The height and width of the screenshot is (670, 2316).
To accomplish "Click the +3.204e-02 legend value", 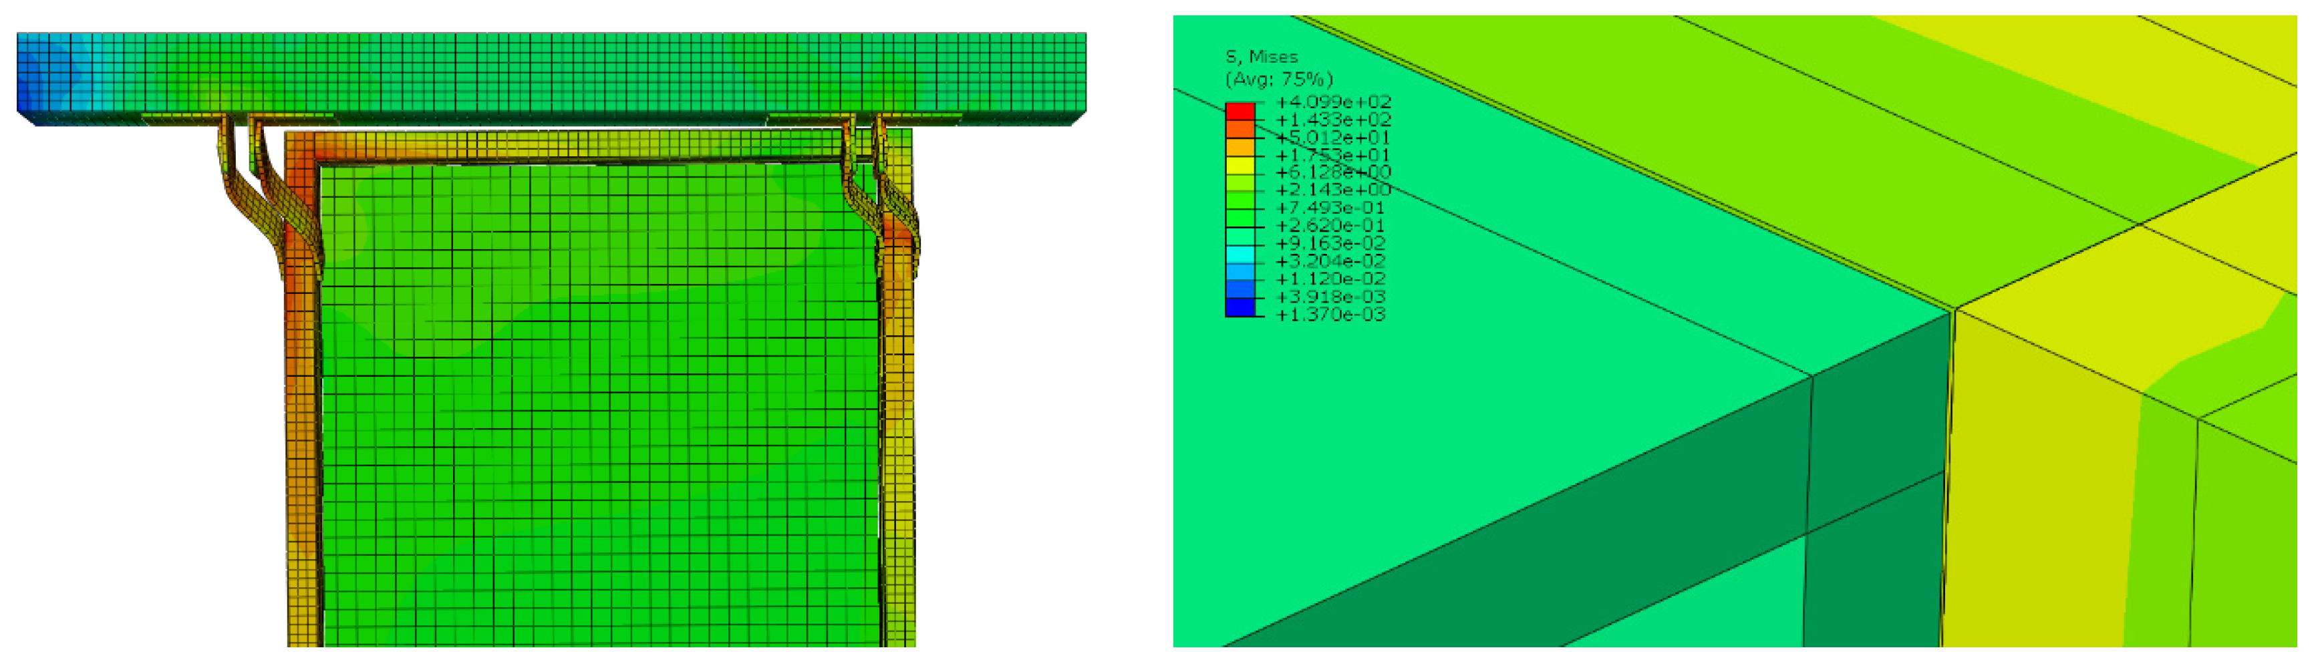I will tap(1330, 262).
